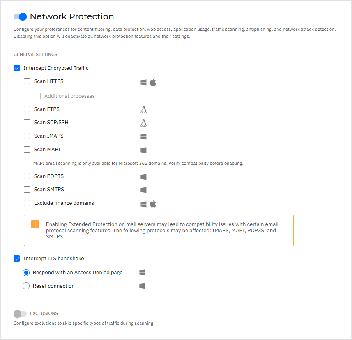This screenshot has width=352, height=340.
Task: Click the Linux icon beside Scan SCP/SSH
Action: pyautogui.click(x=143, y=123)
